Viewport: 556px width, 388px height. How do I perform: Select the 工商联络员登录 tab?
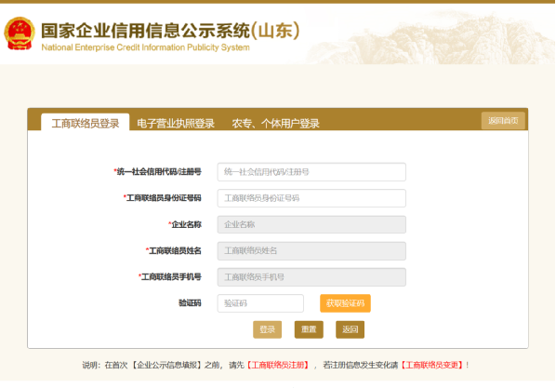click(x=86, y=123)
